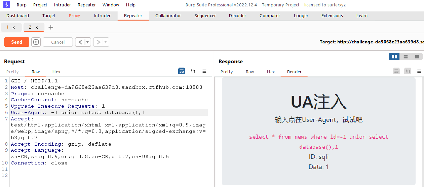This screenshot has width=424, height=187.
Task: Add a new Repeater tab with plus
Action: click(51, 27)
